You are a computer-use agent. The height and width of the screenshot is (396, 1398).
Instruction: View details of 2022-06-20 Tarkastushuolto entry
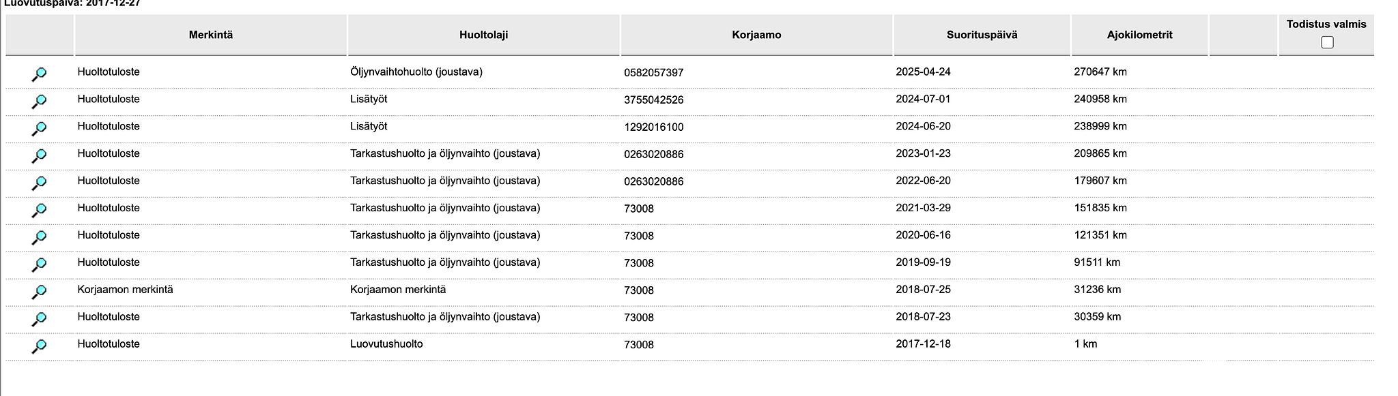(39, 183)
